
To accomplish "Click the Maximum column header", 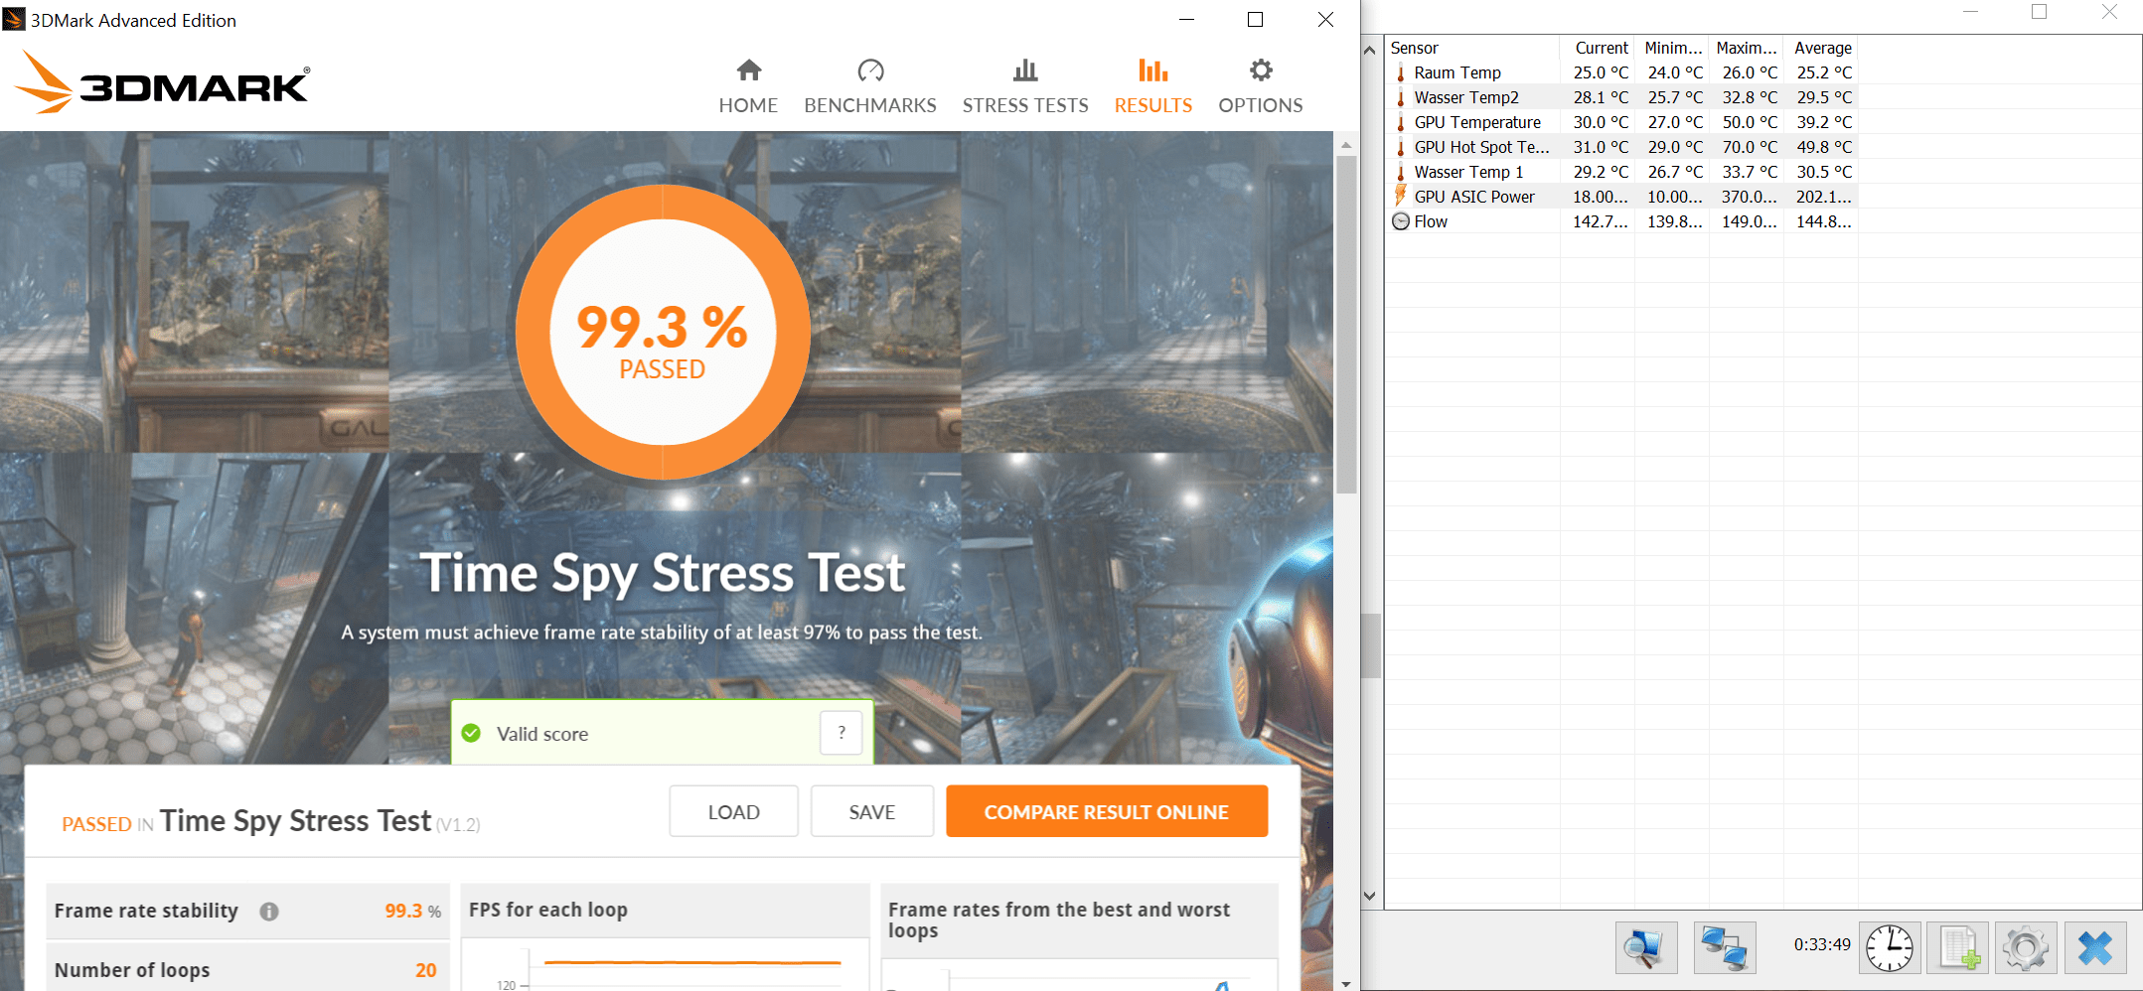I will coord(1747,48).
